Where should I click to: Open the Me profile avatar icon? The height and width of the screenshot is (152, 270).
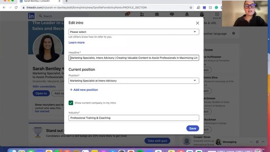202,14
